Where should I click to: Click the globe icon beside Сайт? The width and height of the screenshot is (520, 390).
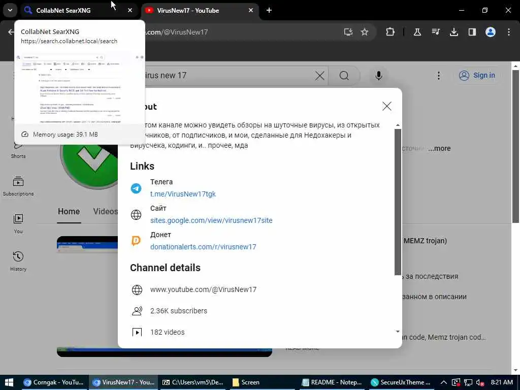coord(136,215)
